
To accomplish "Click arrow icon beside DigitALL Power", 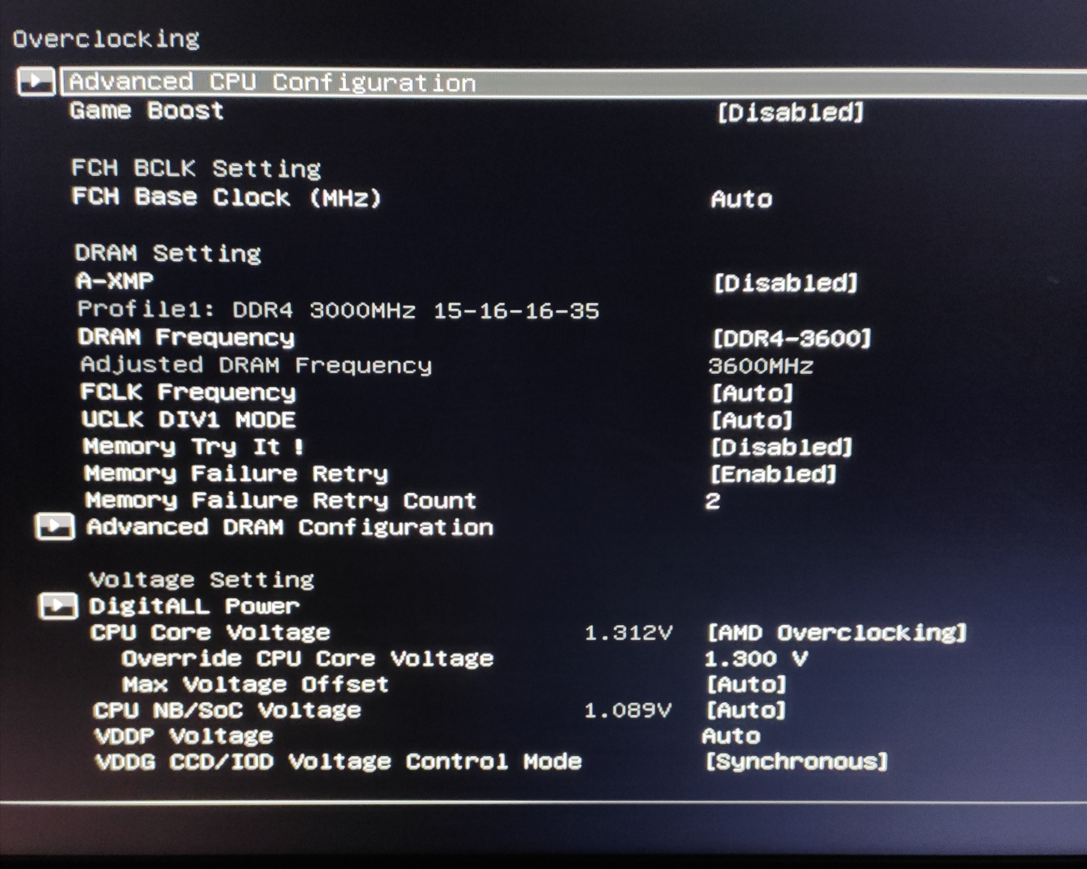I will point(58,606).
